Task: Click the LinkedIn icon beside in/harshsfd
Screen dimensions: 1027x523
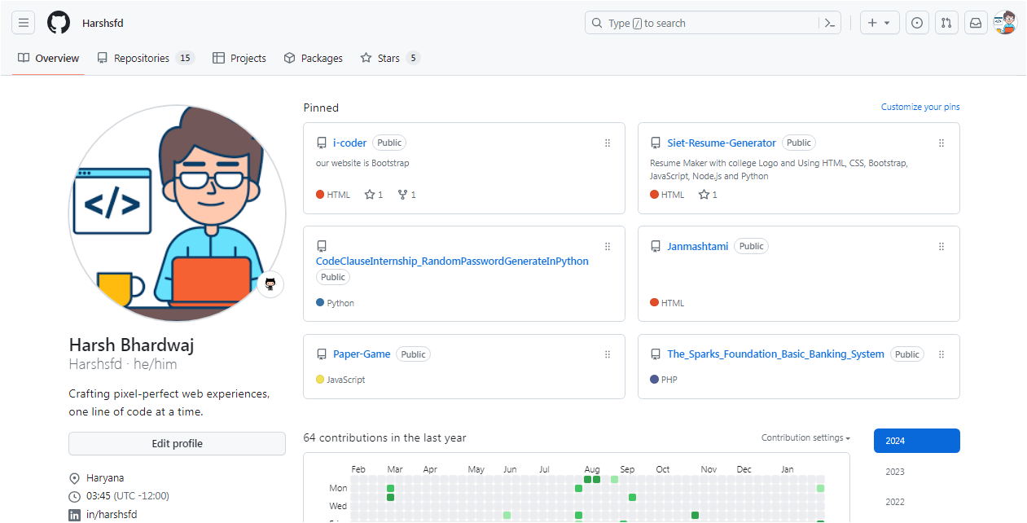Action: pos(75,515)
